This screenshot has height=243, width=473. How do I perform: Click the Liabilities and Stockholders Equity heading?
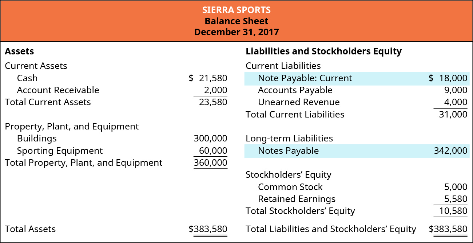click(323, 51)
